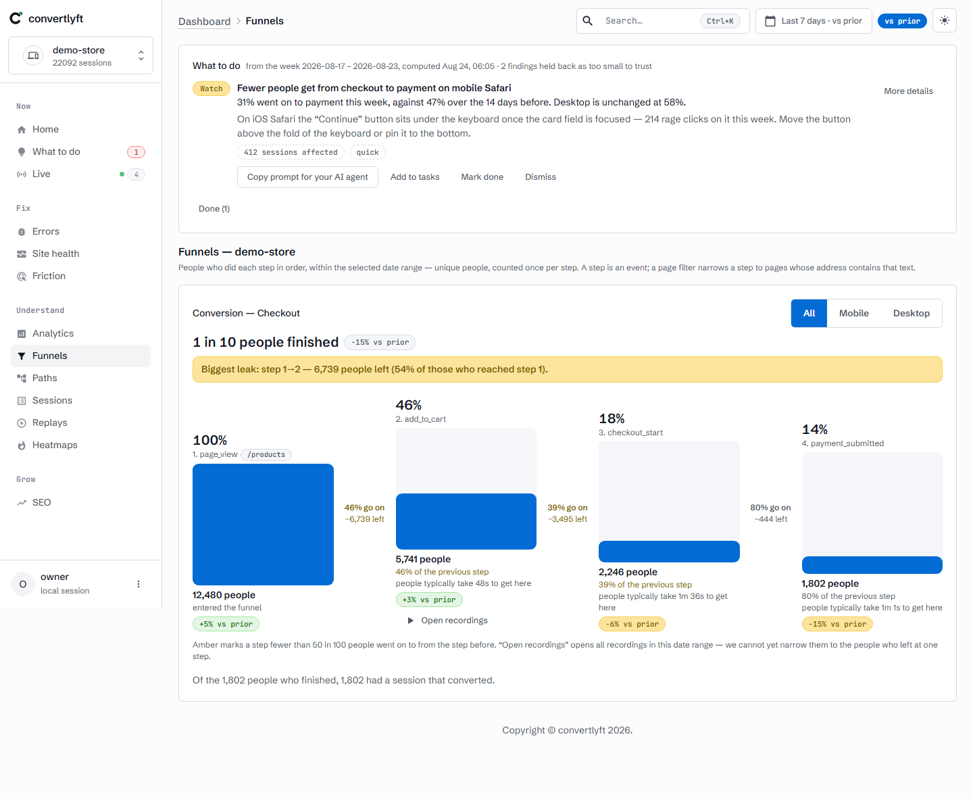Click Mark done on the finding
Screen dimensions: 973x799
pyautogui.click(x=482, y=177)
